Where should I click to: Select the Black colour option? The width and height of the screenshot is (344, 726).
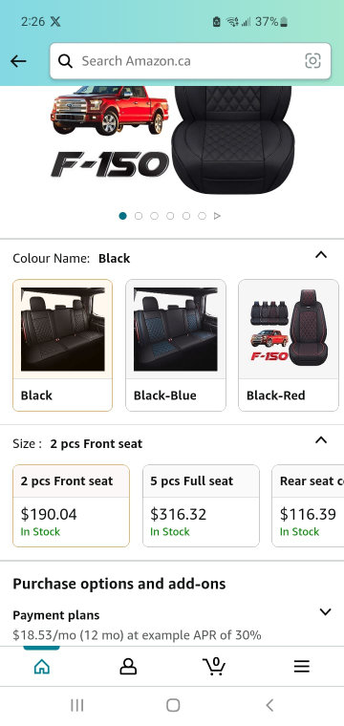pyautogui.click(x=62, y=345)
